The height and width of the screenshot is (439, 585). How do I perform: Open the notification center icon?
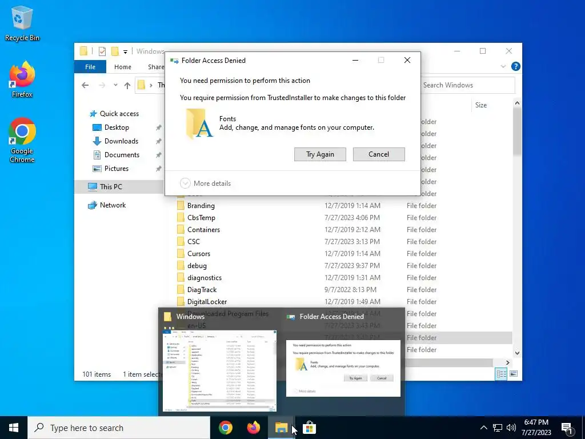567,428
